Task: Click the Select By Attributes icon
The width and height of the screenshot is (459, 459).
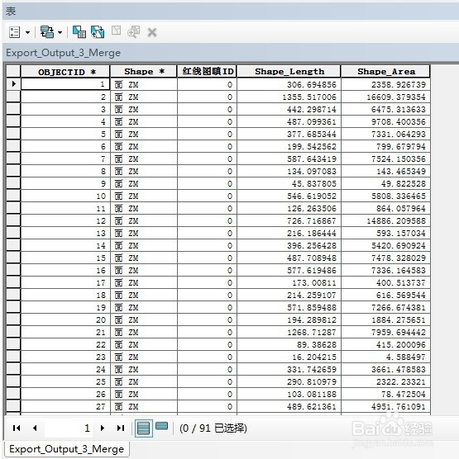Action: coord(79,32)
